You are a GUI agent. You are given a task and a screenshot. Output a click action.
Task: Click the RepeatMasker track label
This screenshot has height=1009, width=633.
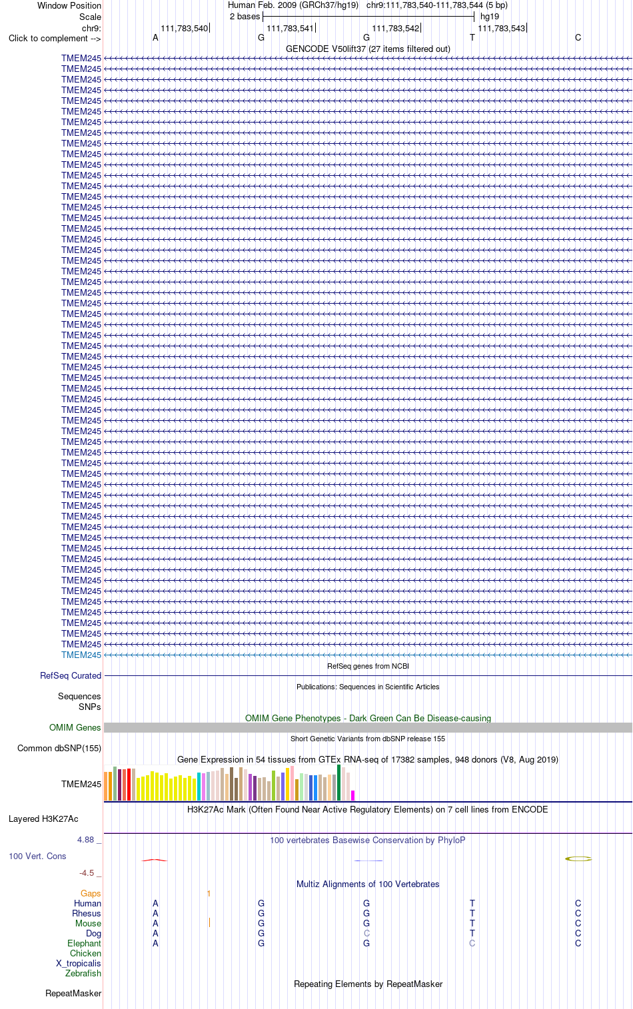tap(73, 993)
